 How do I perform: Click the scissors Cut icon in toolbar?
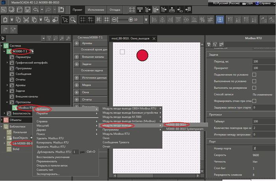[x=26, y=19]
